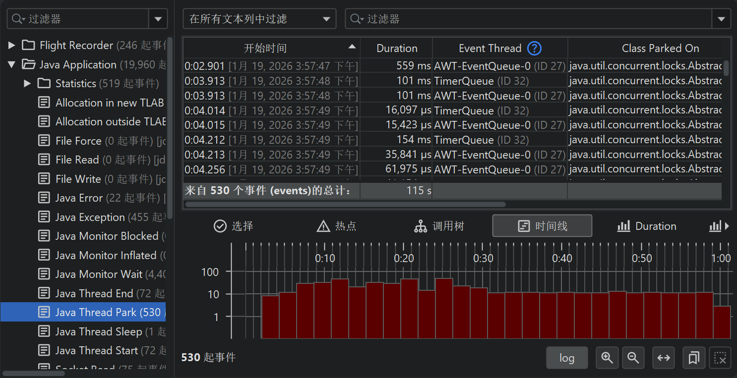Select Java Monitor Blocked in the tree
Image resolution: width=737 pixels, height=378 pixels.
pos(101,236)
